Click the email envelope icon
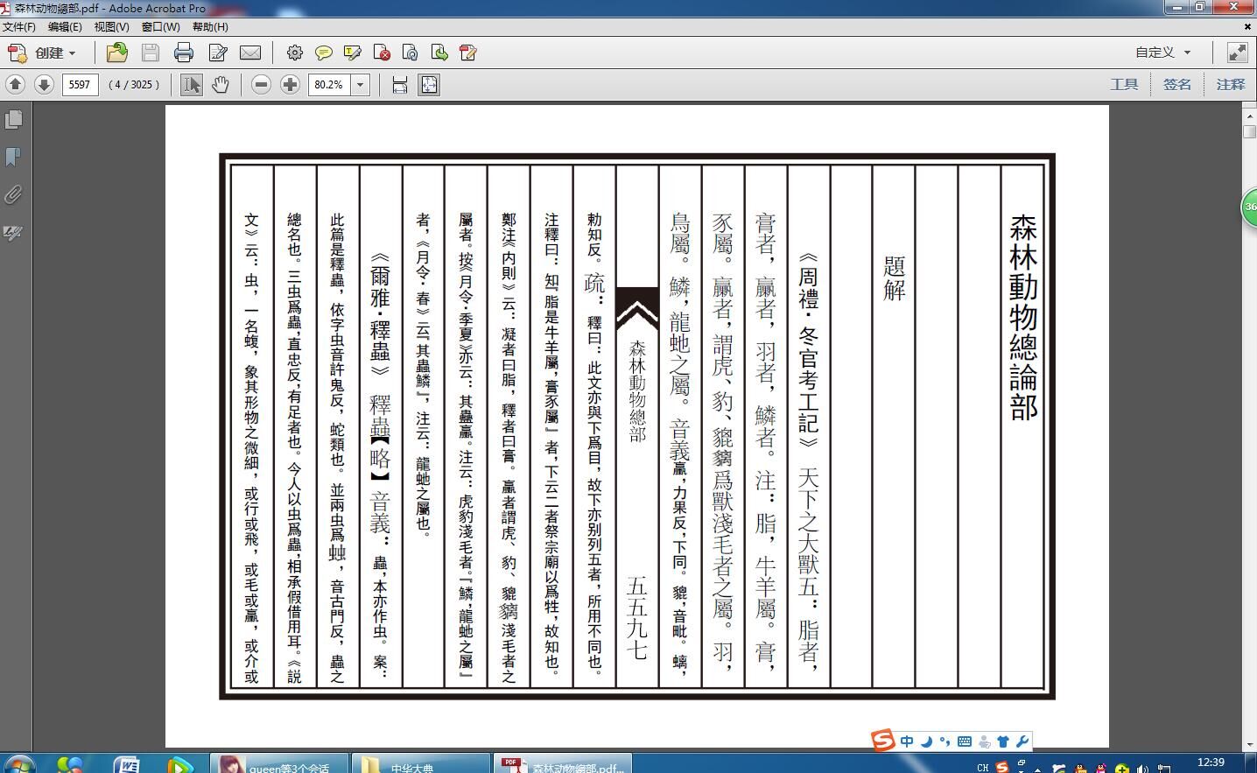The width and height of the screenshot is (1257, 773). (250, 53)
